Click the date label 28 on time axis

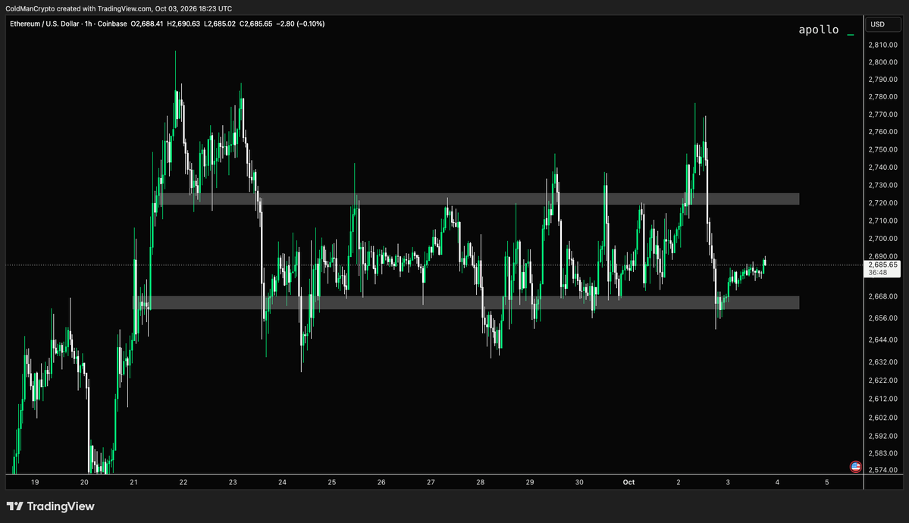point(481,482)
